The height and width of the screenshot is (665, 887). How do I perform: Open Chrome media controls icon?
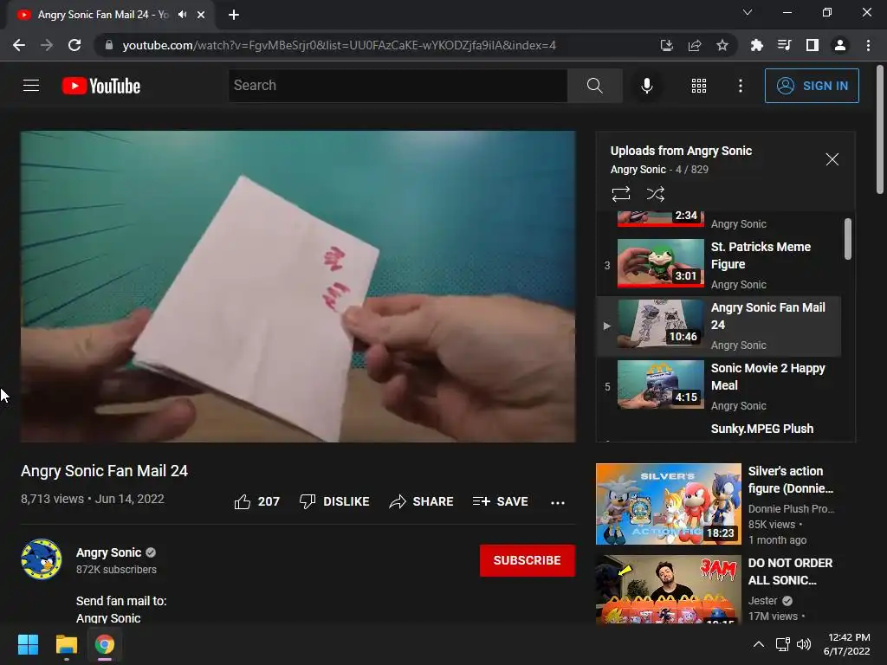pyautogui.click(x=785, y=45)
